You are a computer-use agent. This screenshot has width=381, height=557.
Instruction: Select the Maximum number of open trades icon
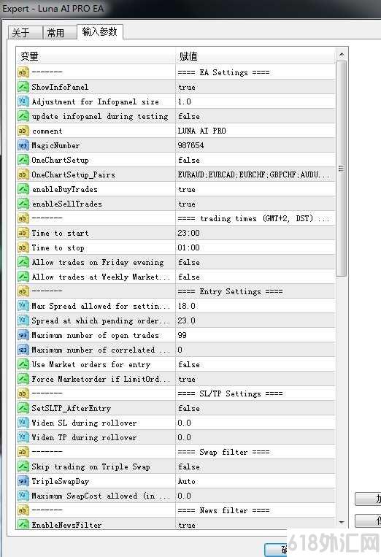tap(23, 335)
